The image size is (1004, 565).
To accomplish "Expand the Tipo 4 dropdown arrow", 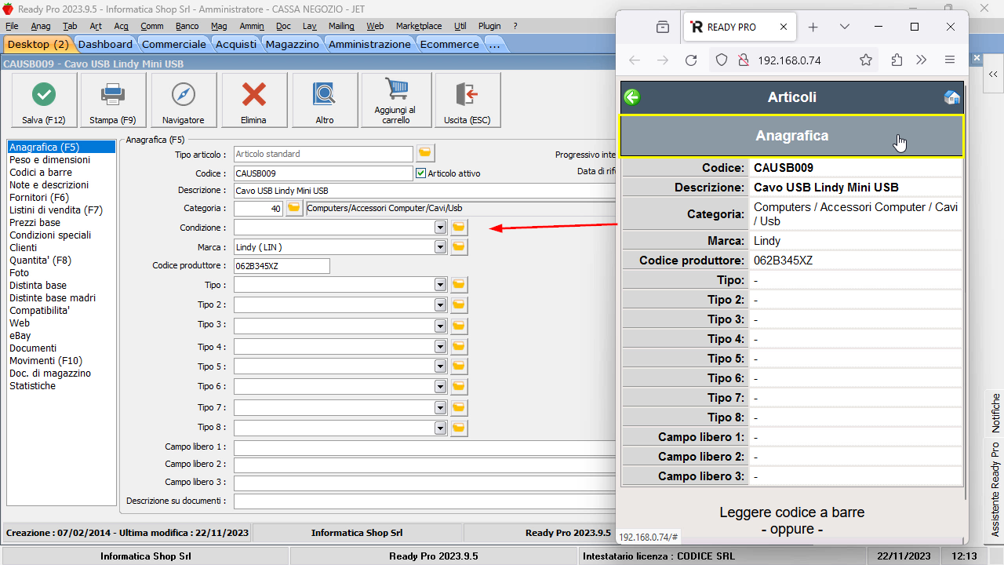I will pos(441,346).
